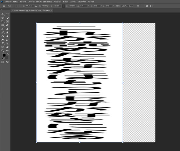Toggle the maintain aspect ratio link
Image resolution: width=180 pixels, height=151 pixels.
coord(63,6)
